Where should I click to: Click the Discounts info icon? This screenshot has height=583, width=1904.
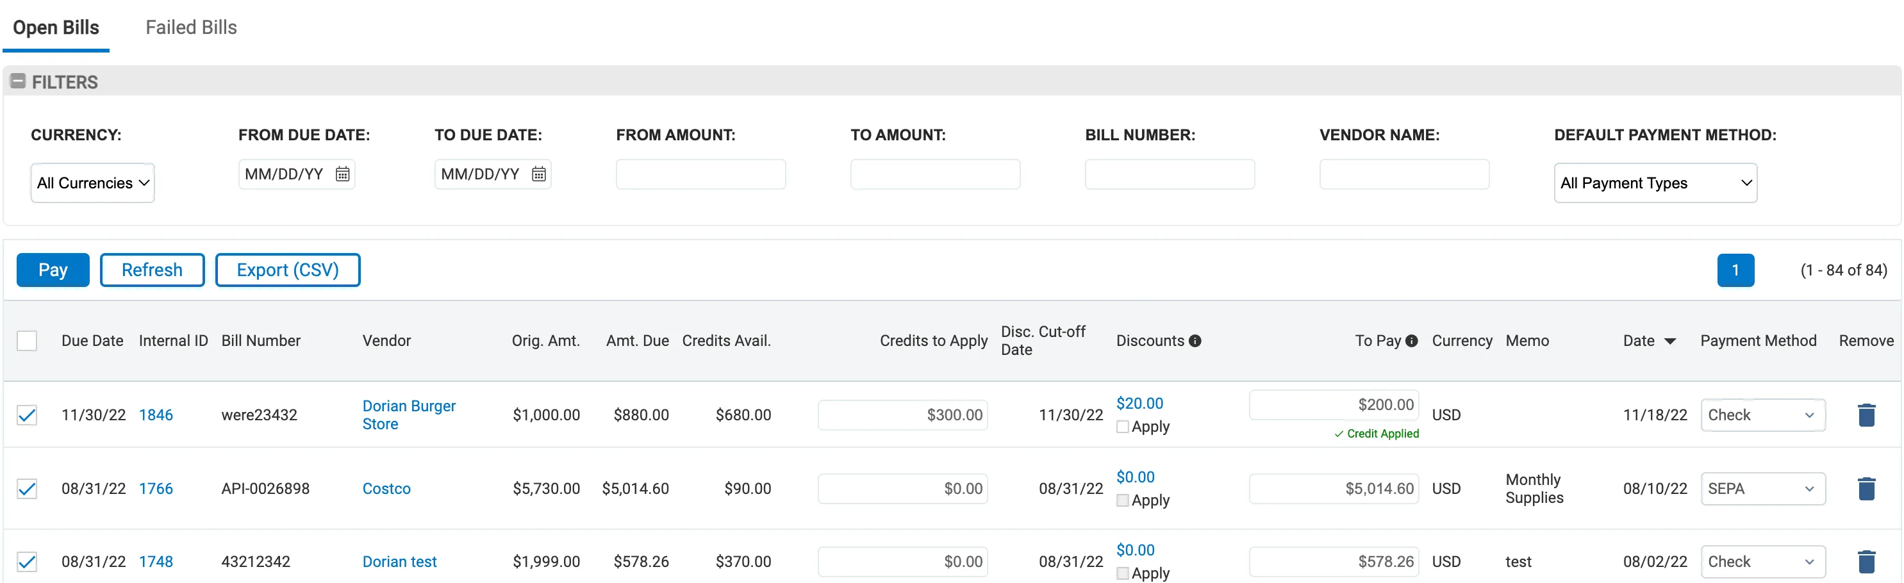pyautogui.click(x=1195, y=341)
